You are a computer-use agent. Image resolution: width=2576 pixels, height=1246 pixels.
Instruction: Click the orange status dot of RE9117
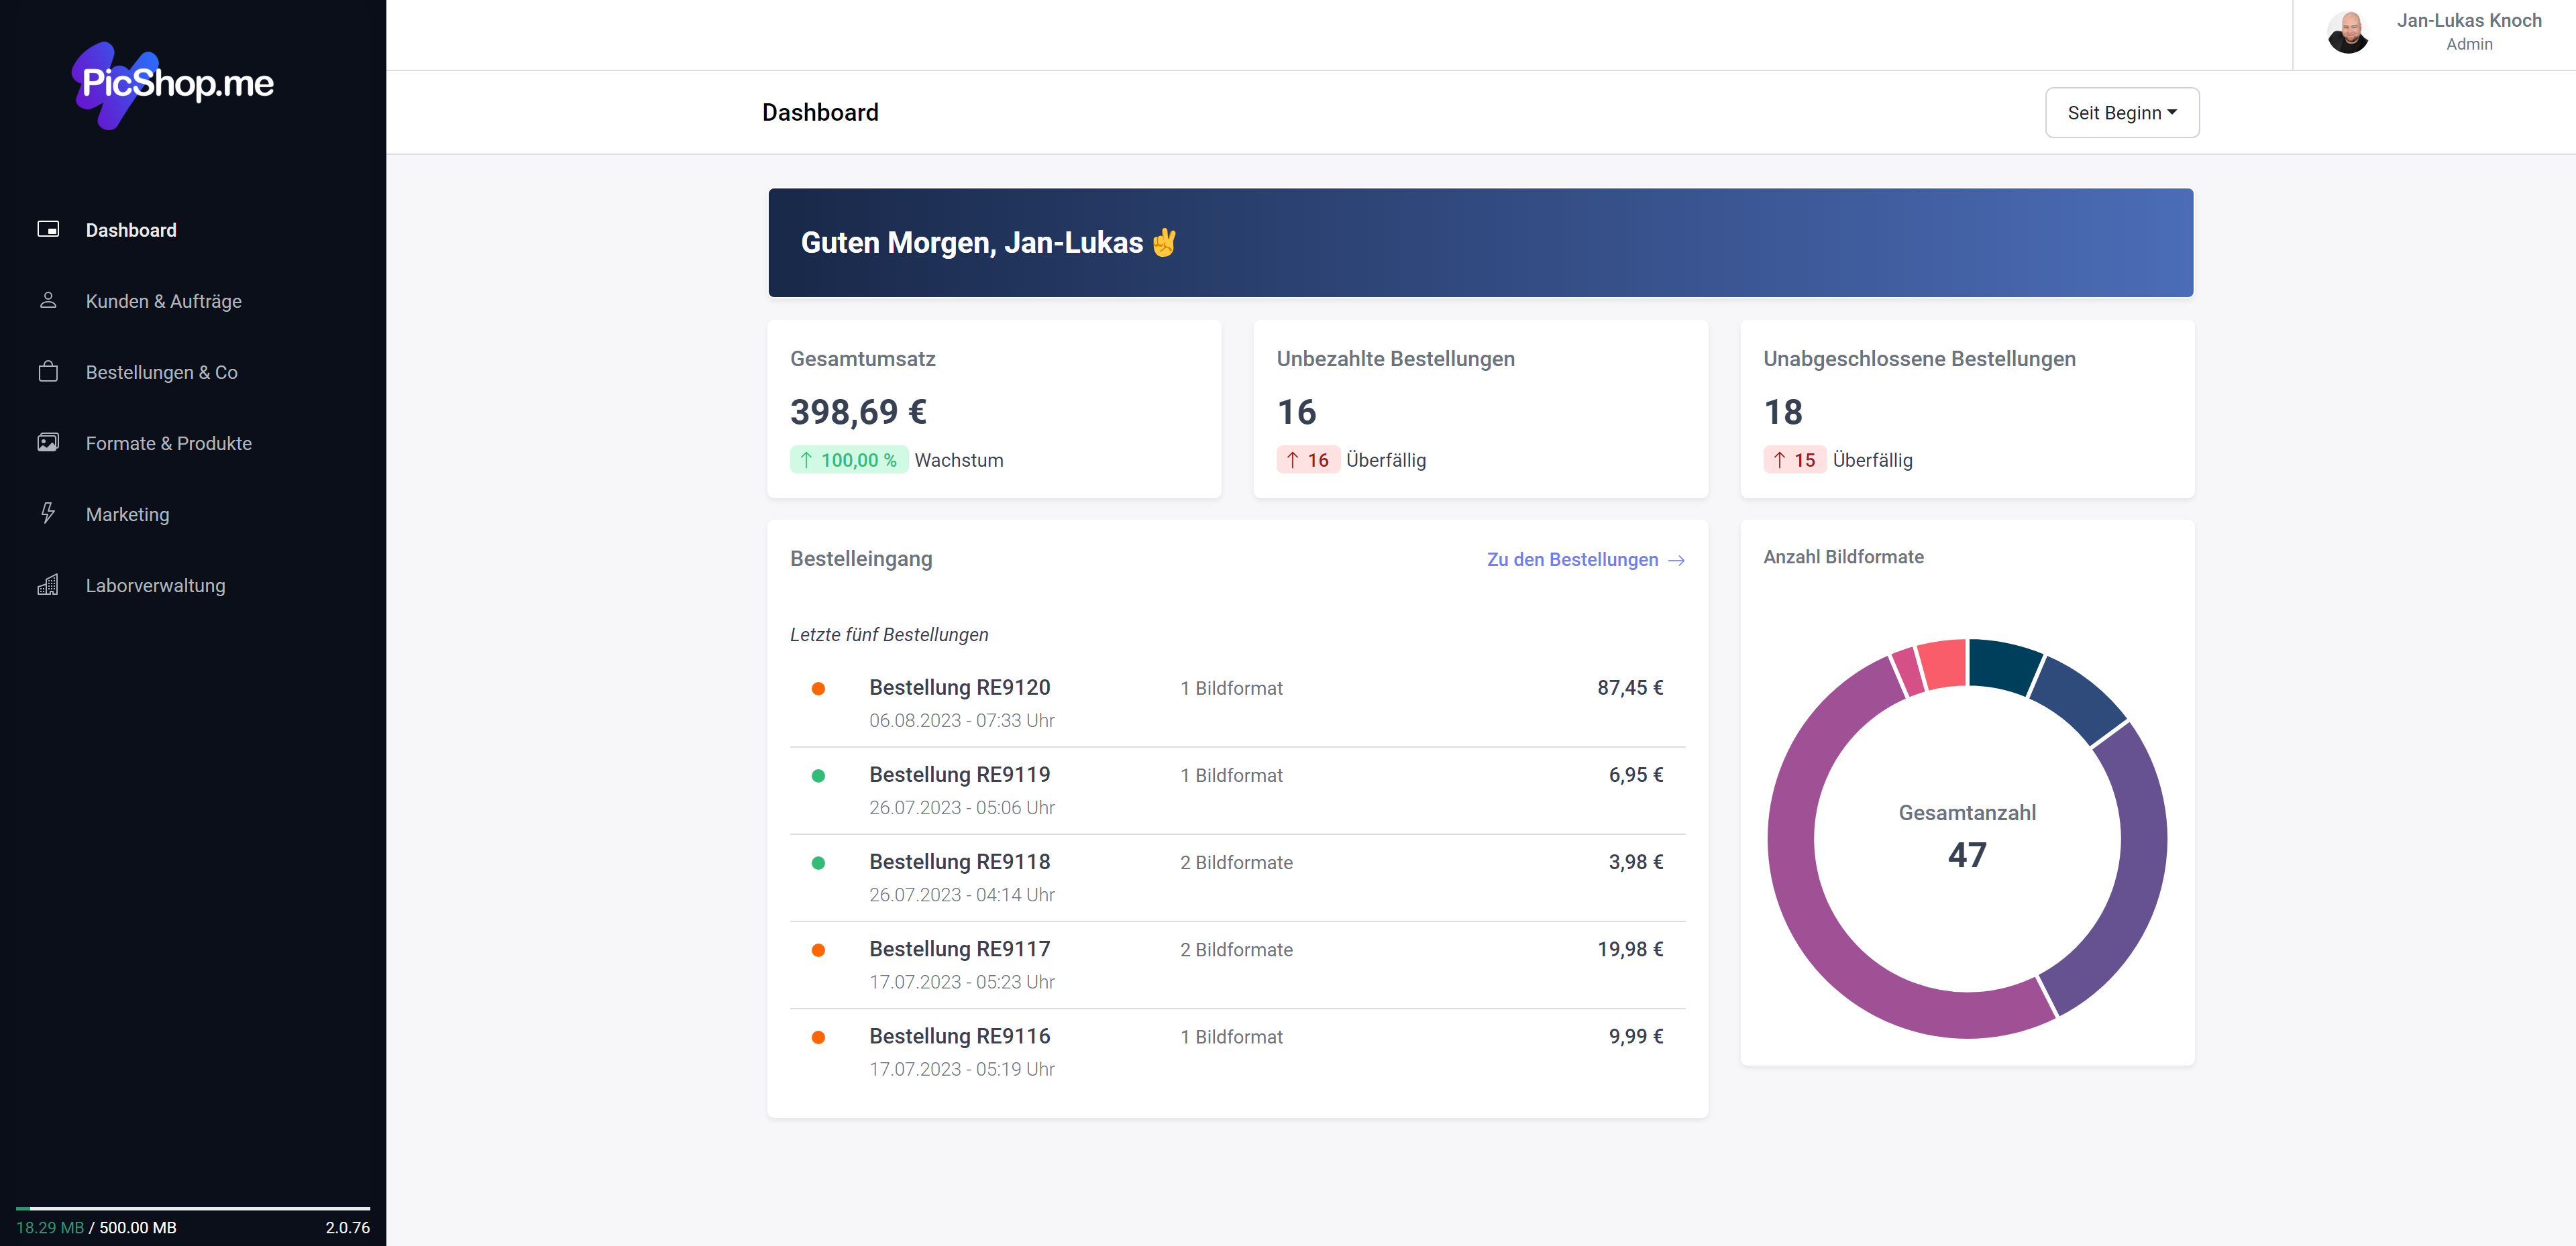click(x=818, y=950)
